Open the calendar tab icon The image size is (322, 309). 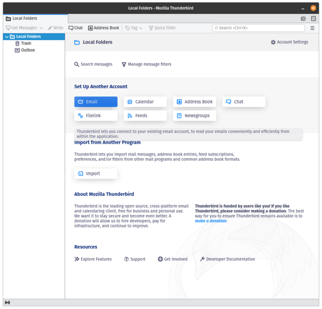pyautogui.click(x=303, y=18)
